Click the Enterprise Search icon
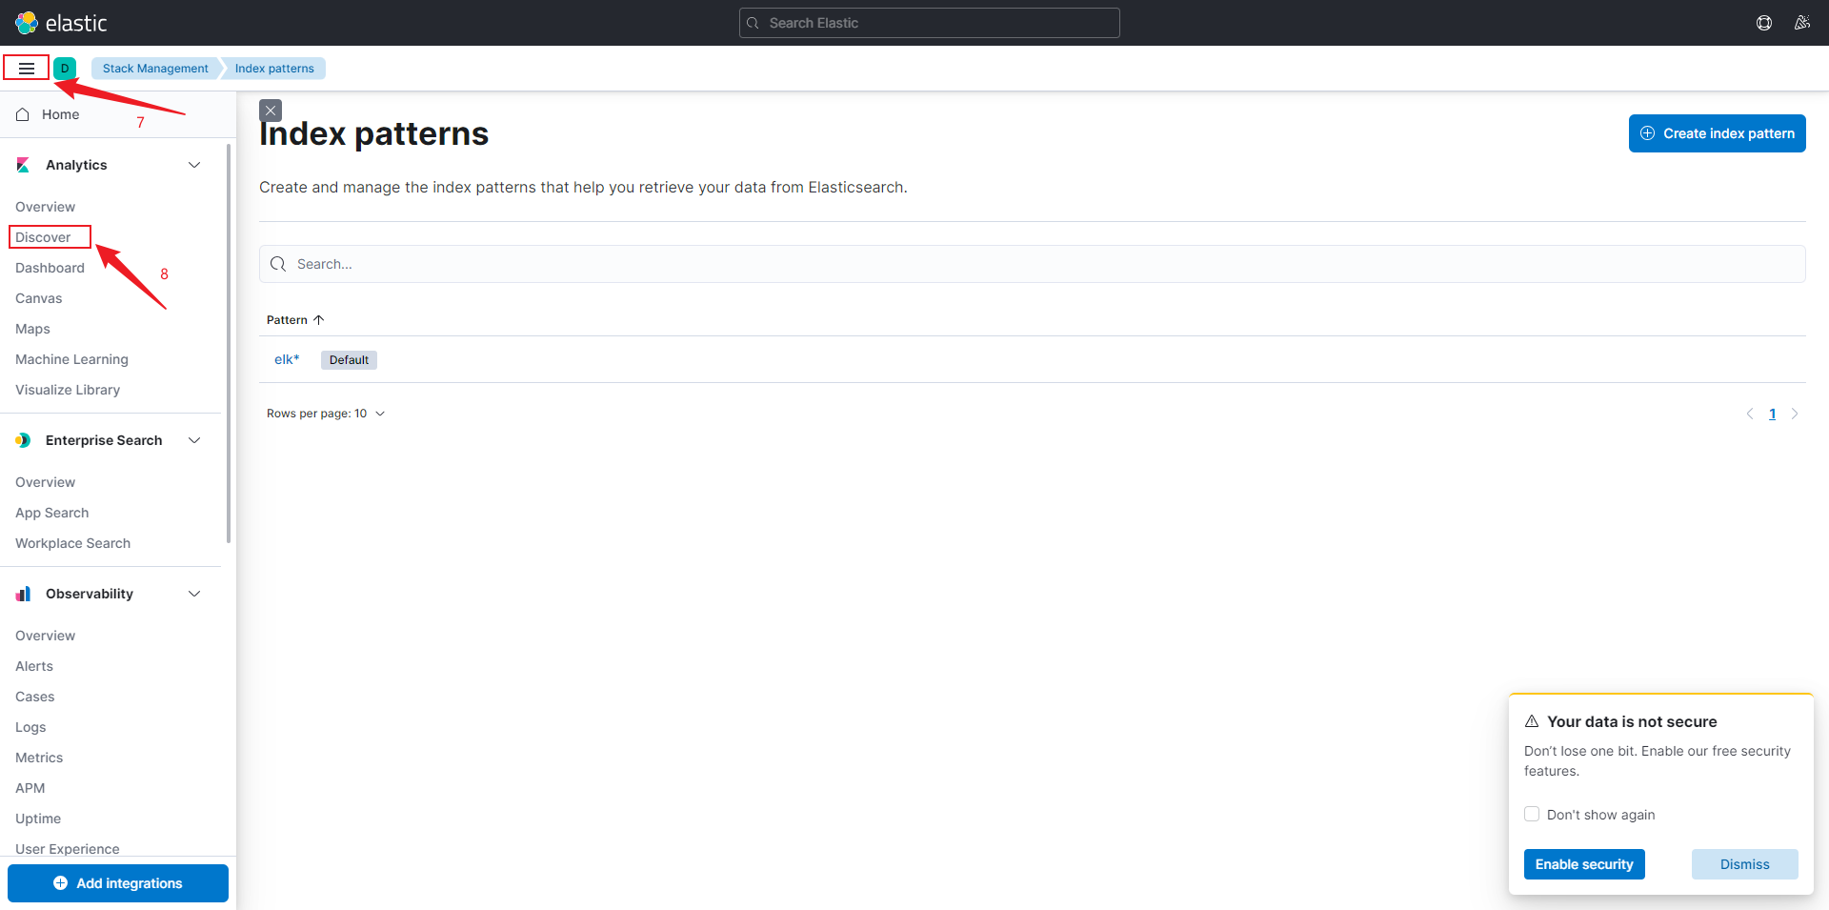 (23, 440)
